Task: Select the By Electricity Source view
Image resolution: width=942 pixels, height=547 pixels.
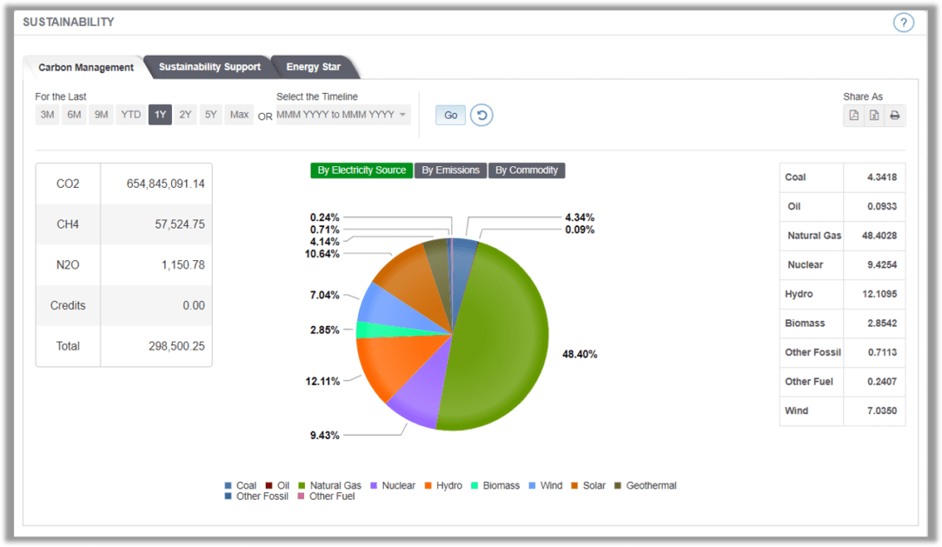Action: click(x=361, y=170)
